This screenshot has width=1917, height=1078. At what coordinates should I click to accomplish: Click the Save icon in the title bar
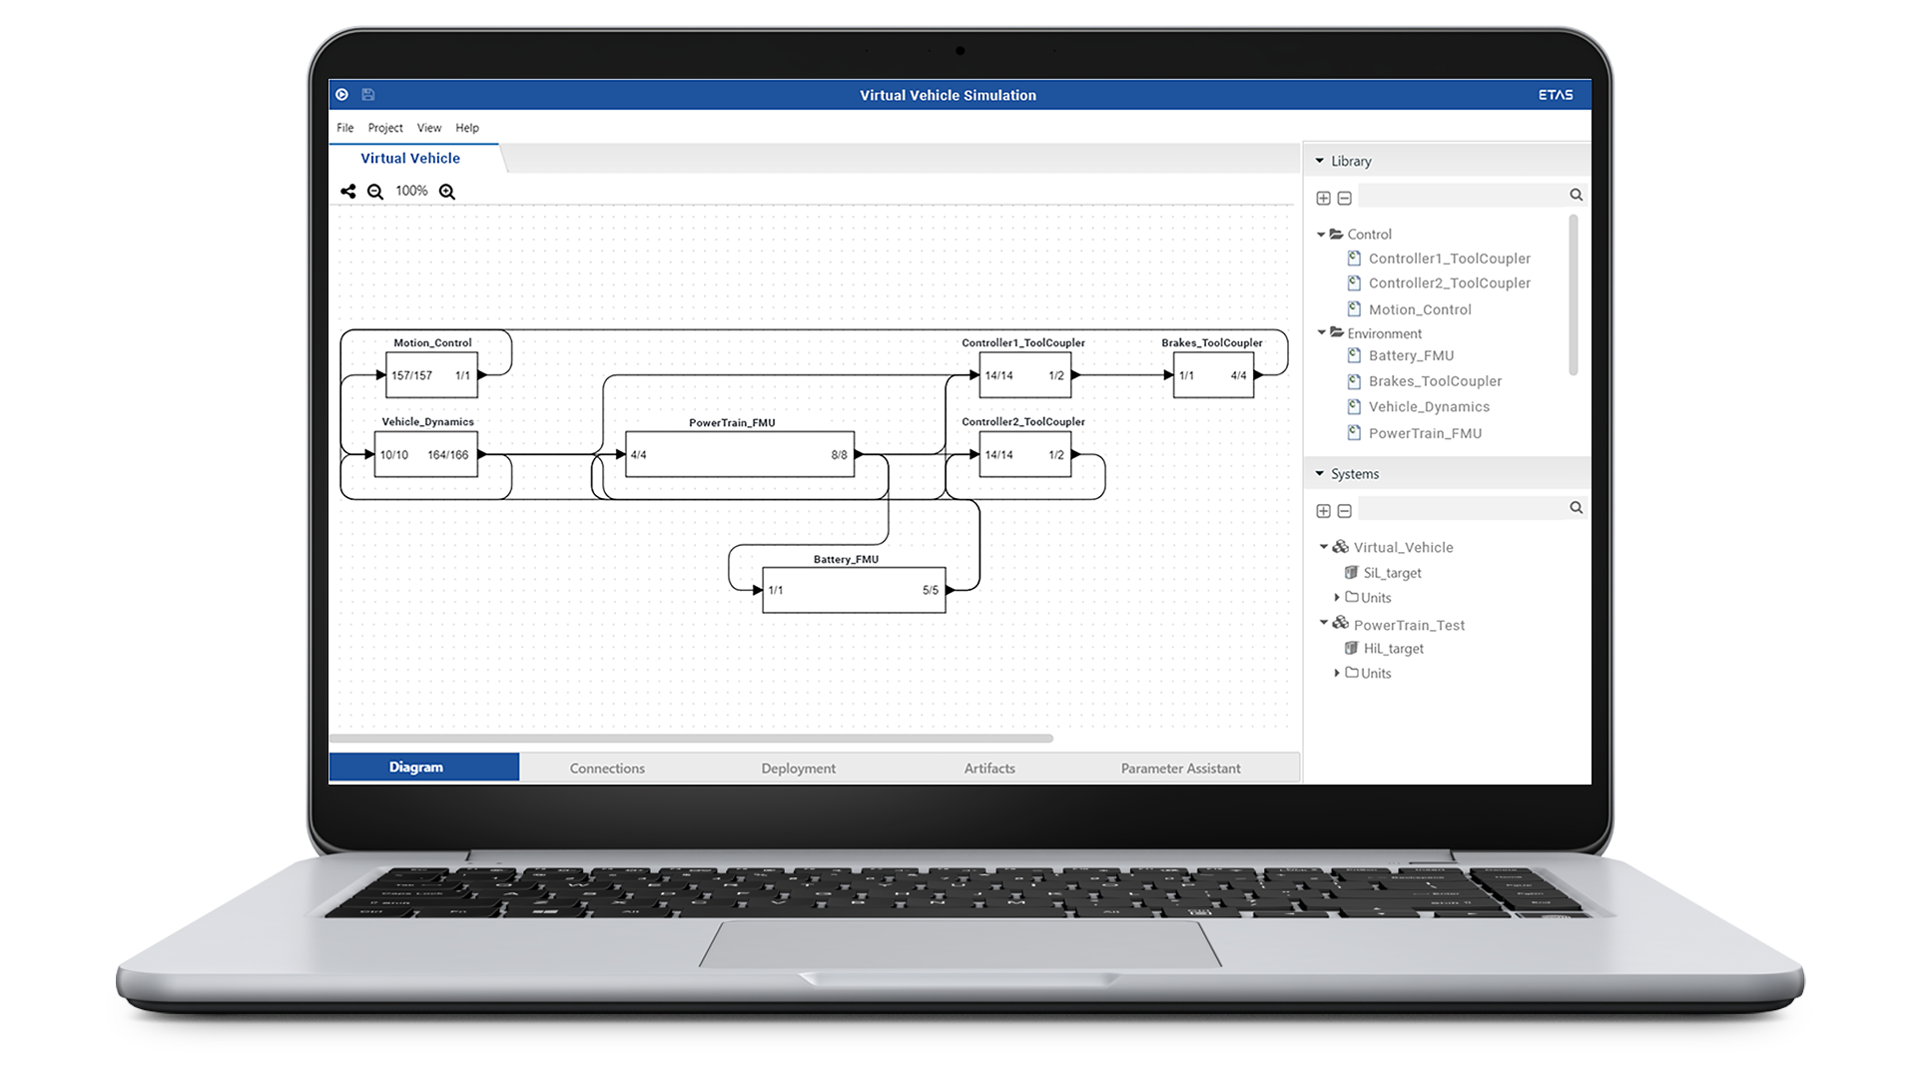point(368,94)
